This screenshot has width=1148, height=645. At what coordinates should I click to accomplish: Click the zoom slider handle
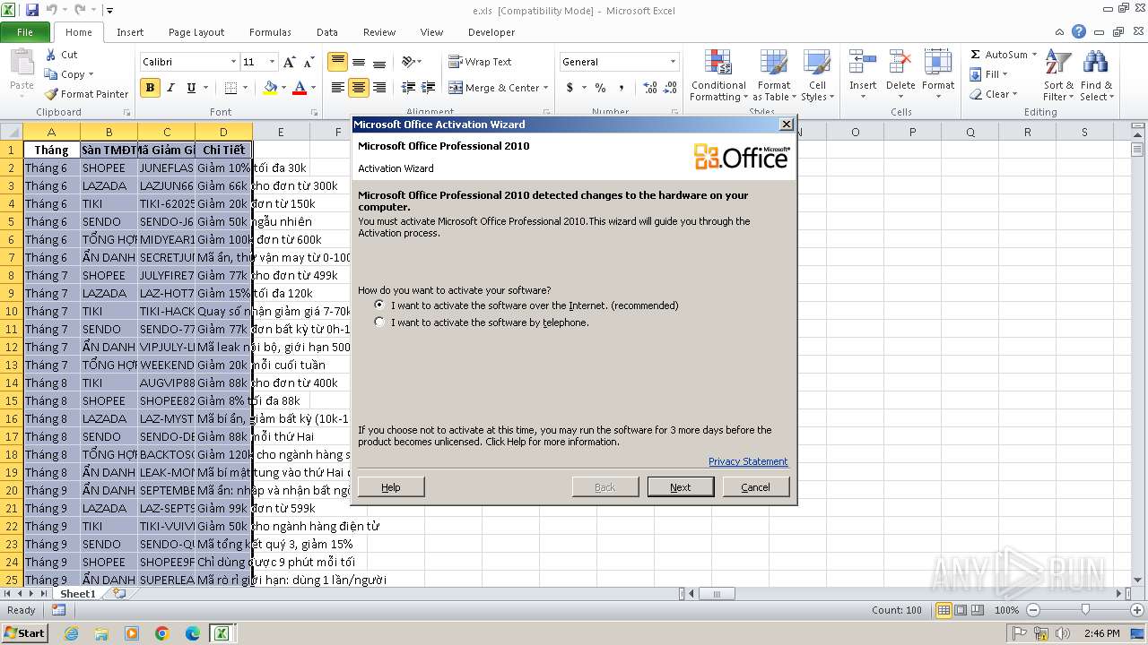(x=1085, y=610)
